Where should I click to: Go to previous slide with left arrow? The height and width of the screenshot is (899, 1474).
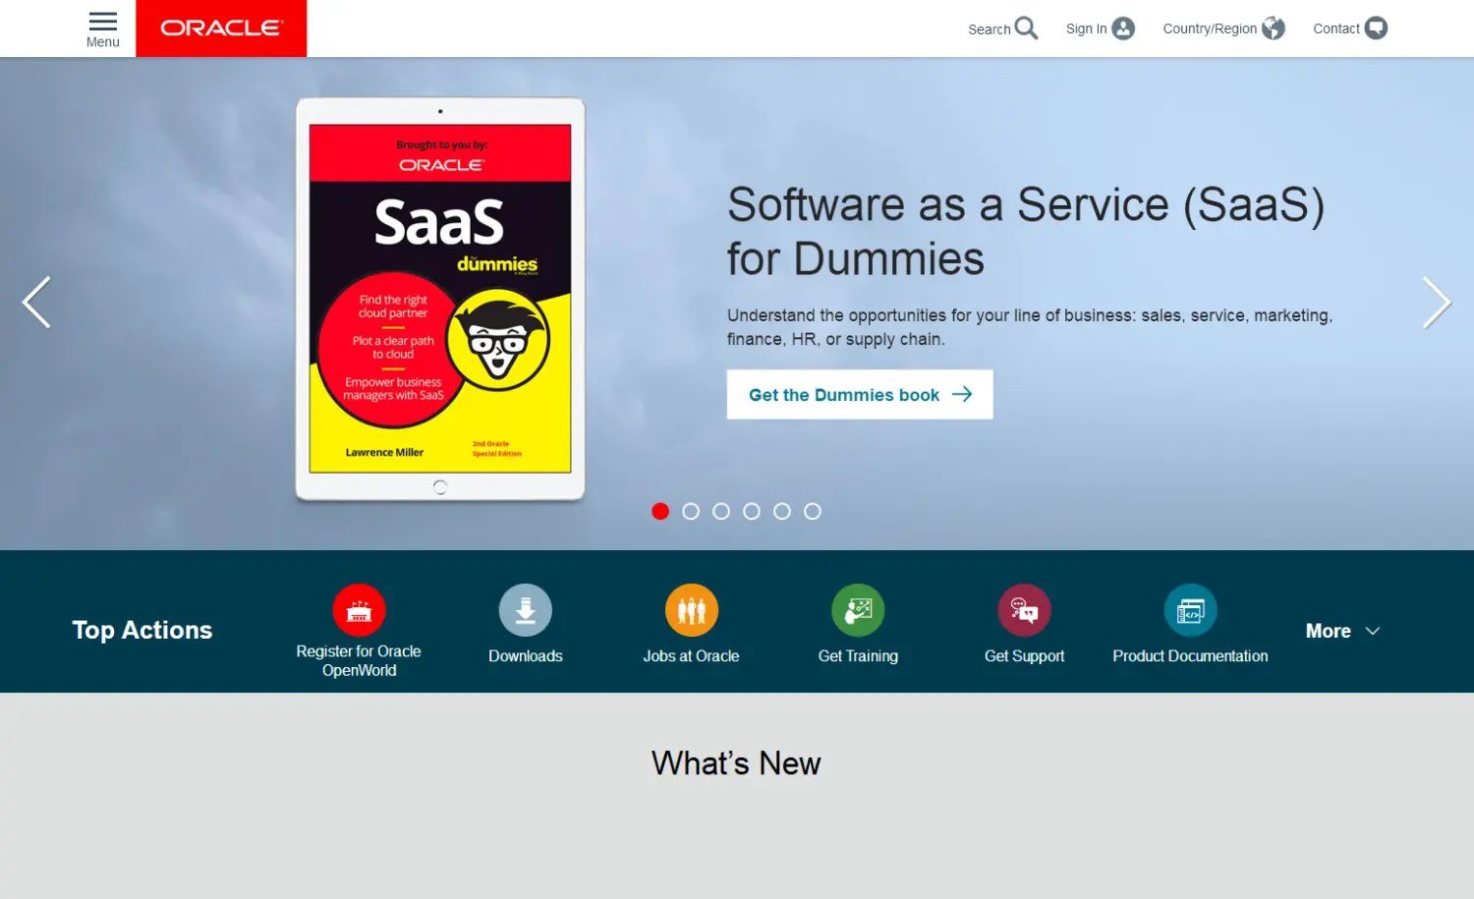pyautogui.click(x=36, y=303)
